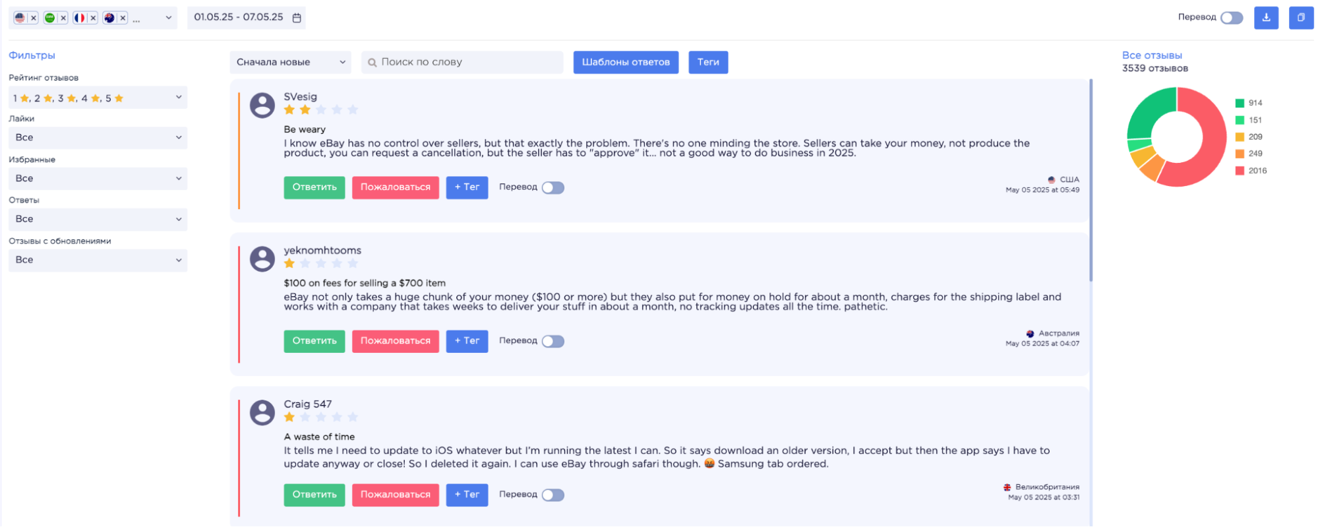Open the Избранные filter dropdown
Image resolution: width=1318 pixels, height=527 pixels.
pyautogui.click(x=98, y=179)
